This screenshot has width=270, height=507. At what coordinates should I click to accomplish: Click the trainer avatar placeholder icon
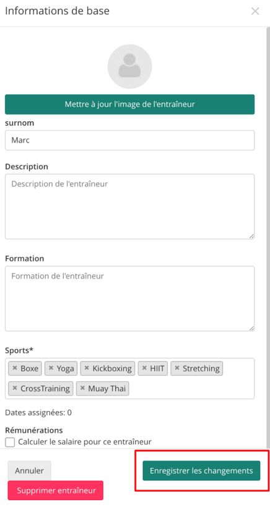coord(129,67)
